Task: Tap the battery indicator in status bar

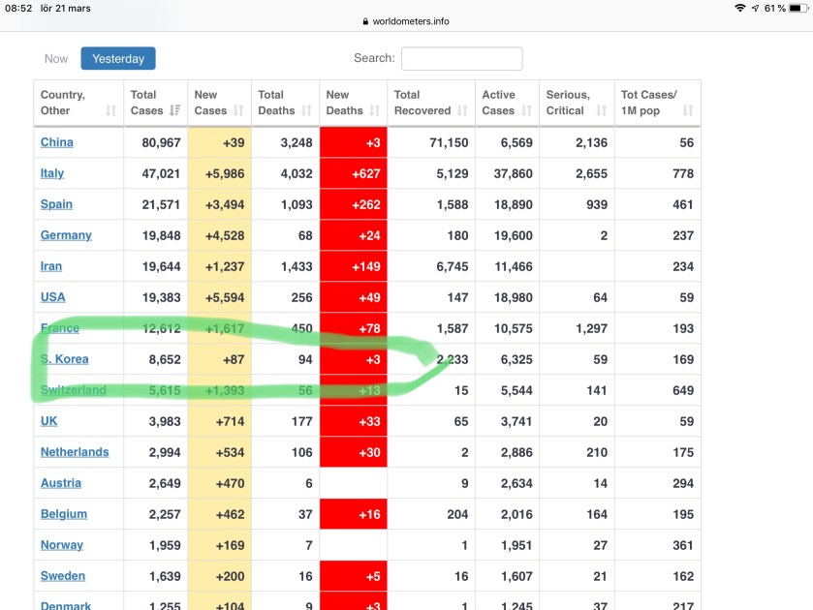Action: [798, 8]
